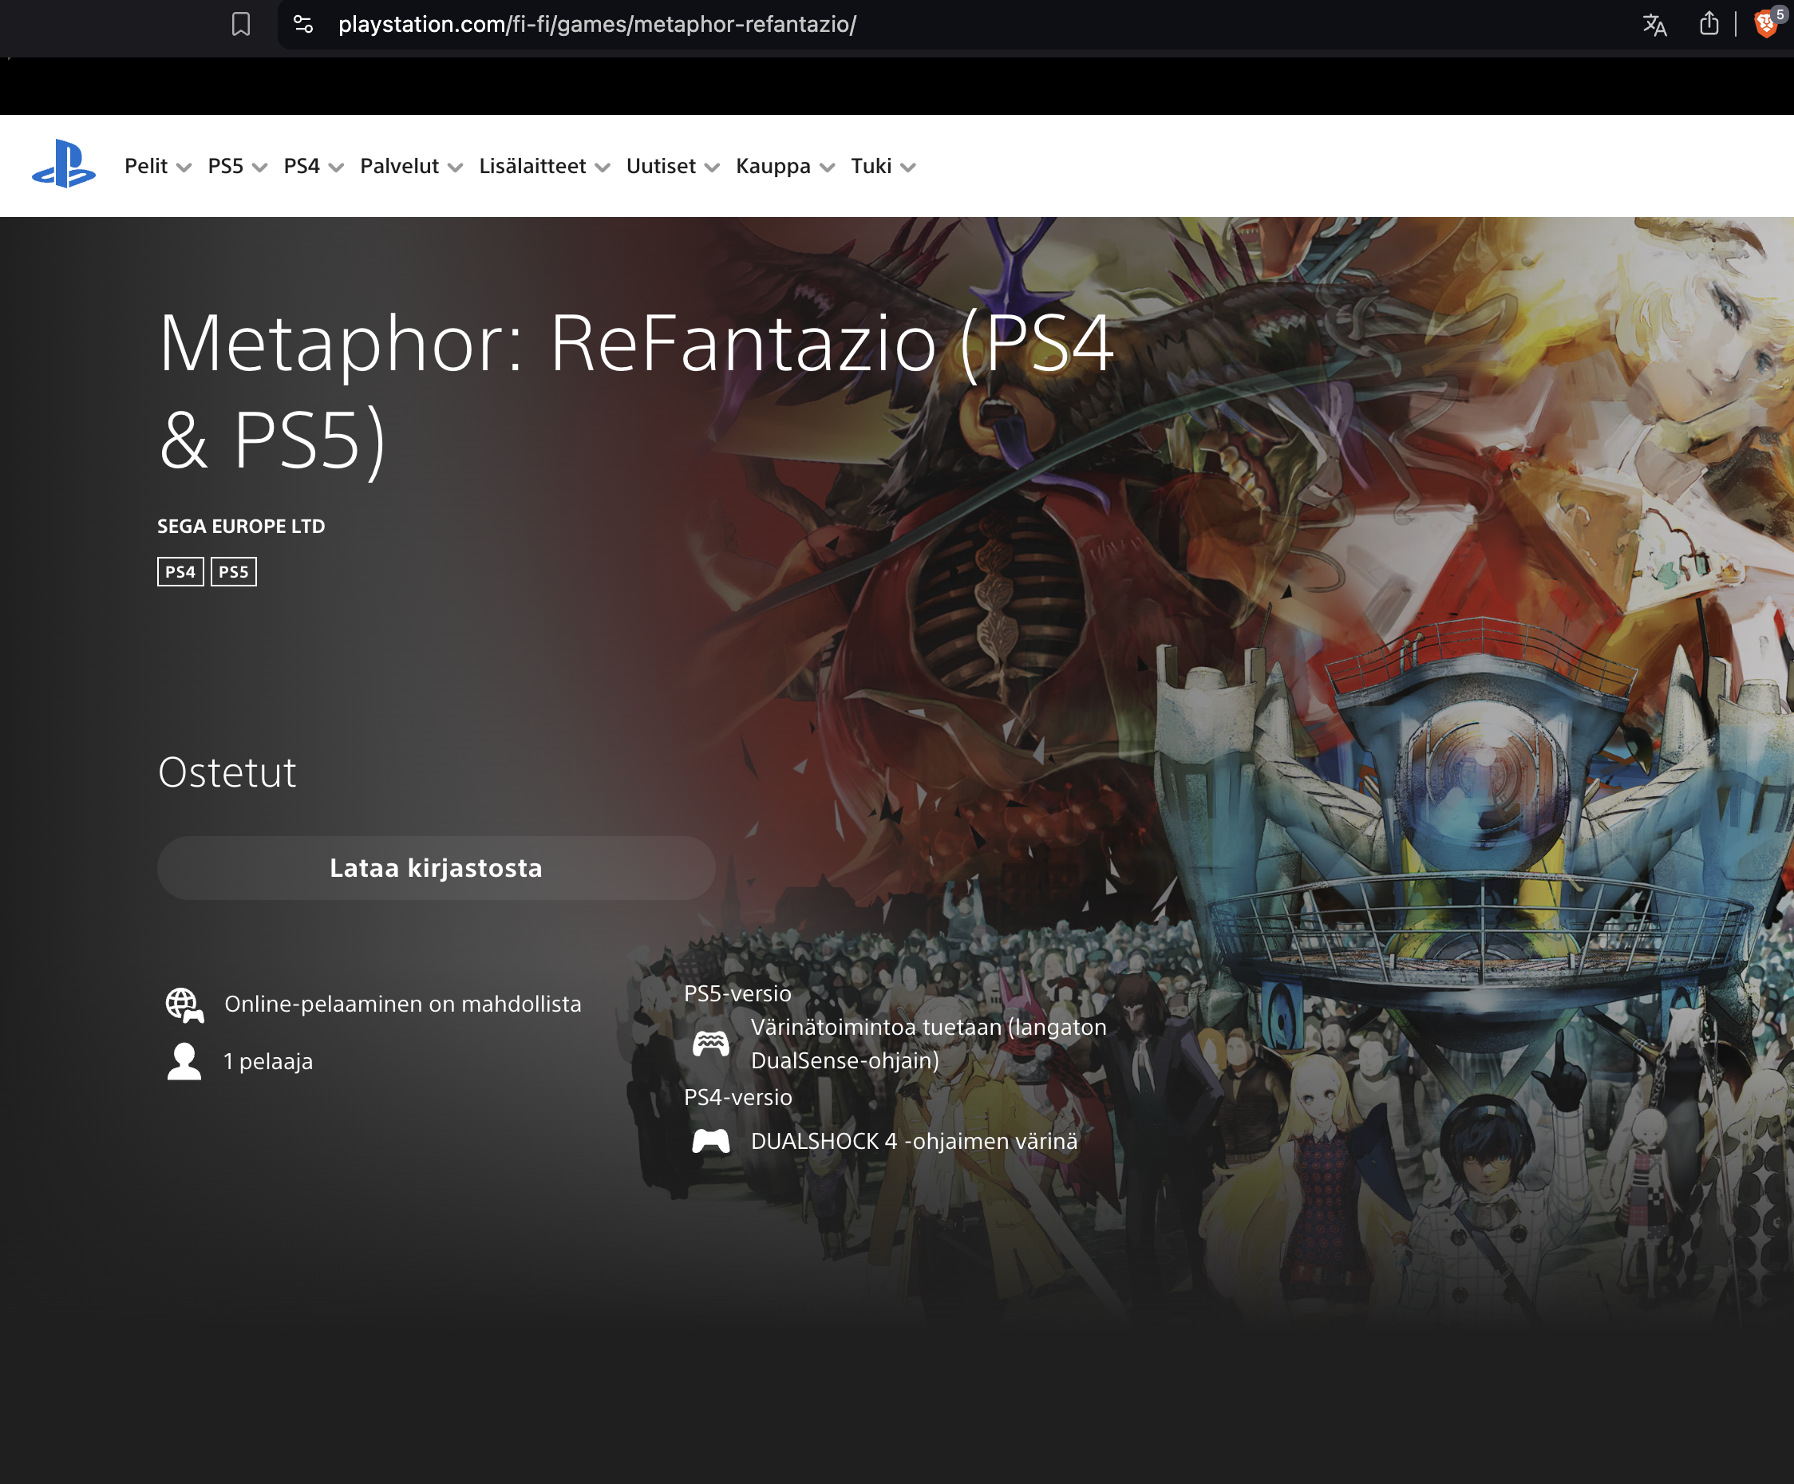
Task: Click the share icon in the browser toolbar
Action: (x=1709, y=23)
